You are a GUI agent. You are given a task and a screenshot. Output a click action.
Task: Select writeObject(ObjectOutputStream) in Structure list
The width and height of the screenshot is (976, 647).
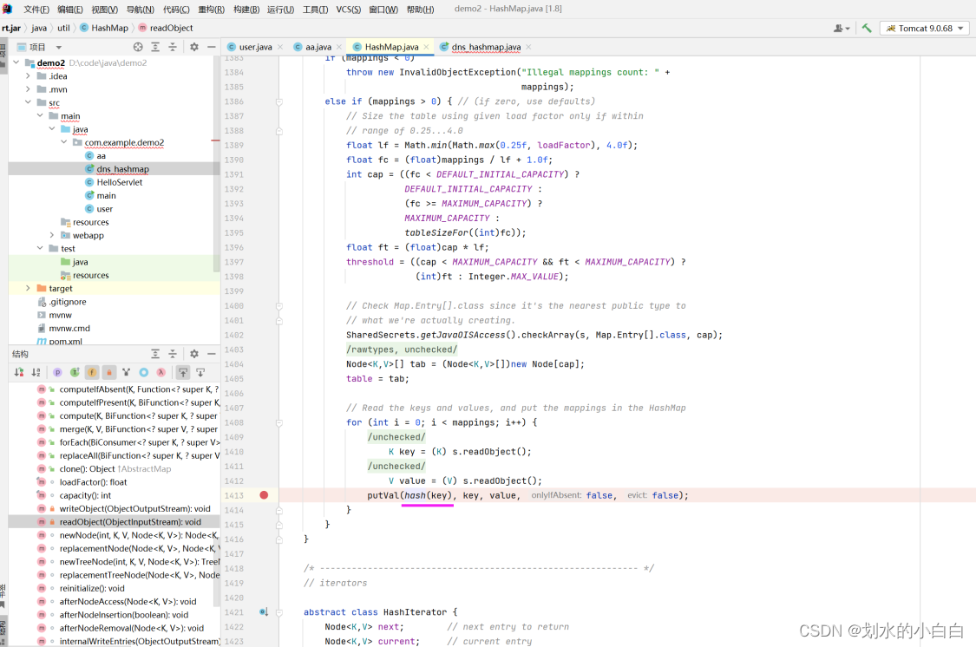click(x=135, y=508)
